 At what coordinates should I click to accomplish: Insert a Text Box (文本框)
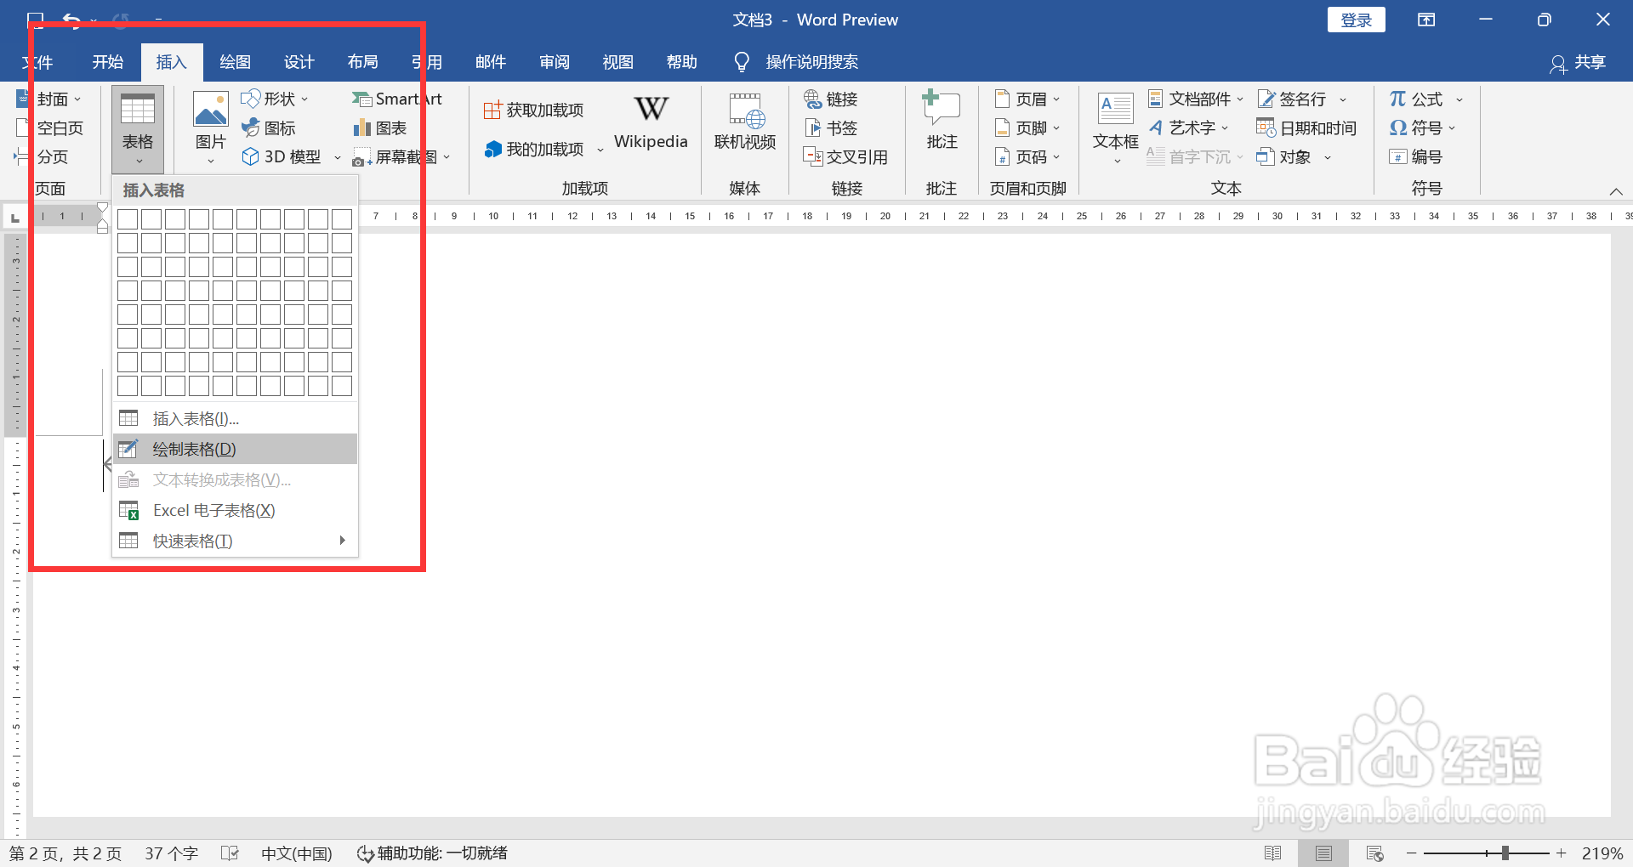tap(1115, 127)
